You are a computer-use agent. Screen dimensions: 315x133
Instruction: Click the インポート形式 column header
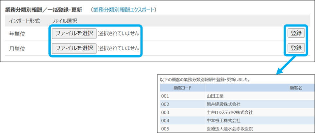click(24, 21)
